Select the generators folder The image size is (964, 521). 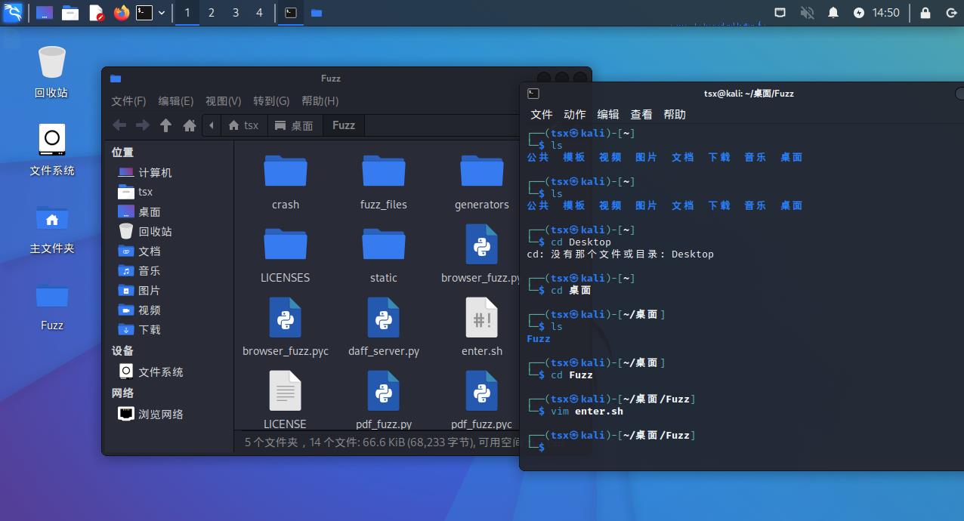pyautogui.click(x=482, y=181)
